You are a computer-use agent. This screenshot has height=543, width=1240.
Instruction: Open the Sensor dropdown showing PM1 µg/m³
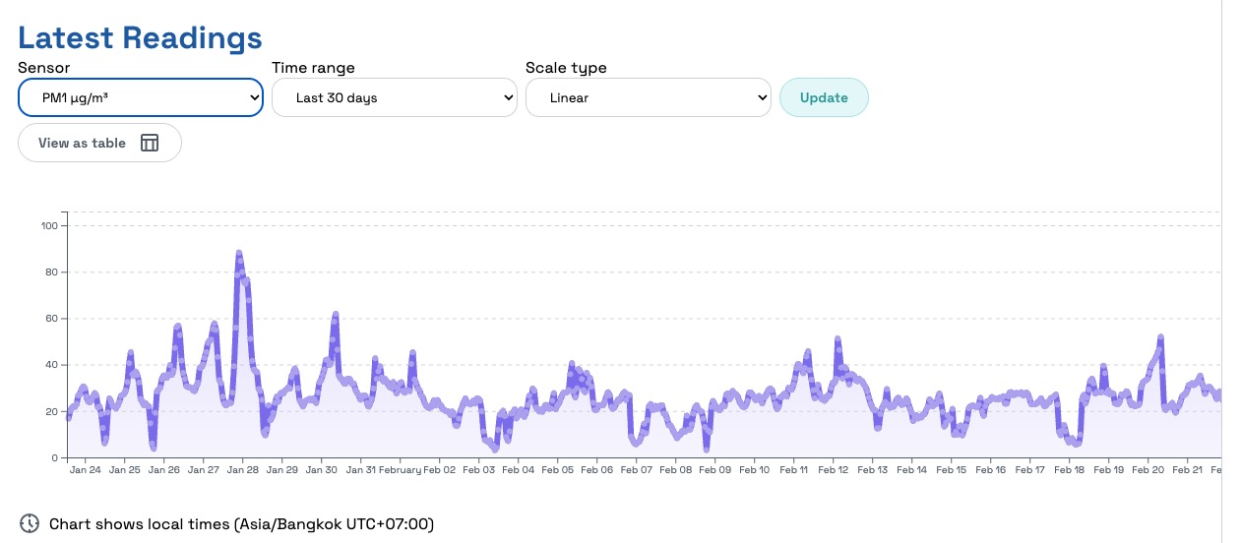pos(140,97)
